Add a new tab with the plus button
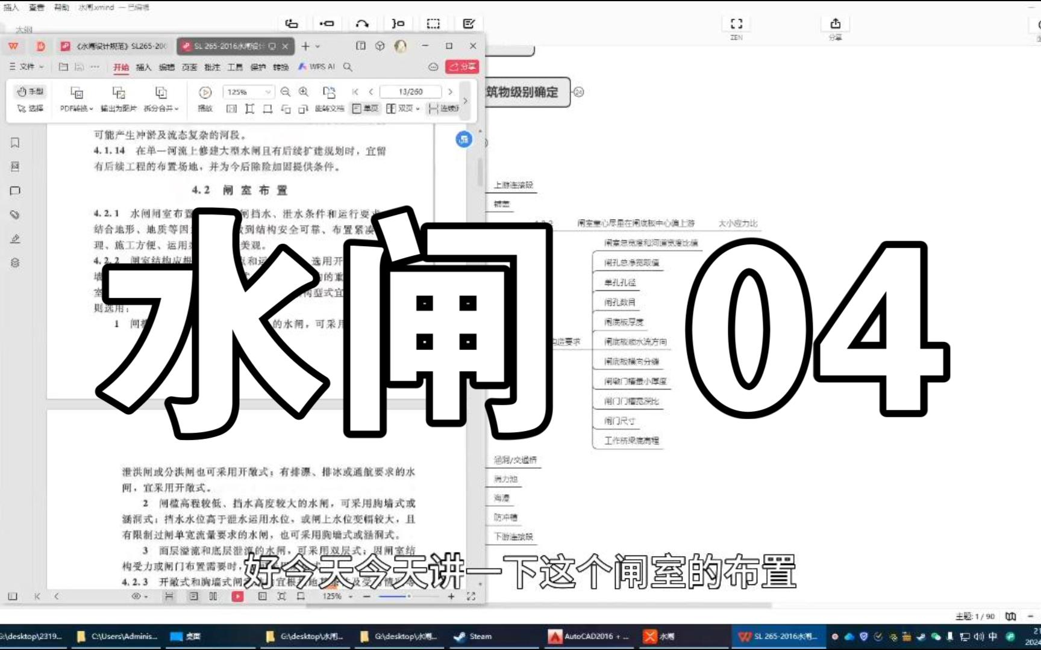This screenshot has height=650, width=1041. pos(305,46)
